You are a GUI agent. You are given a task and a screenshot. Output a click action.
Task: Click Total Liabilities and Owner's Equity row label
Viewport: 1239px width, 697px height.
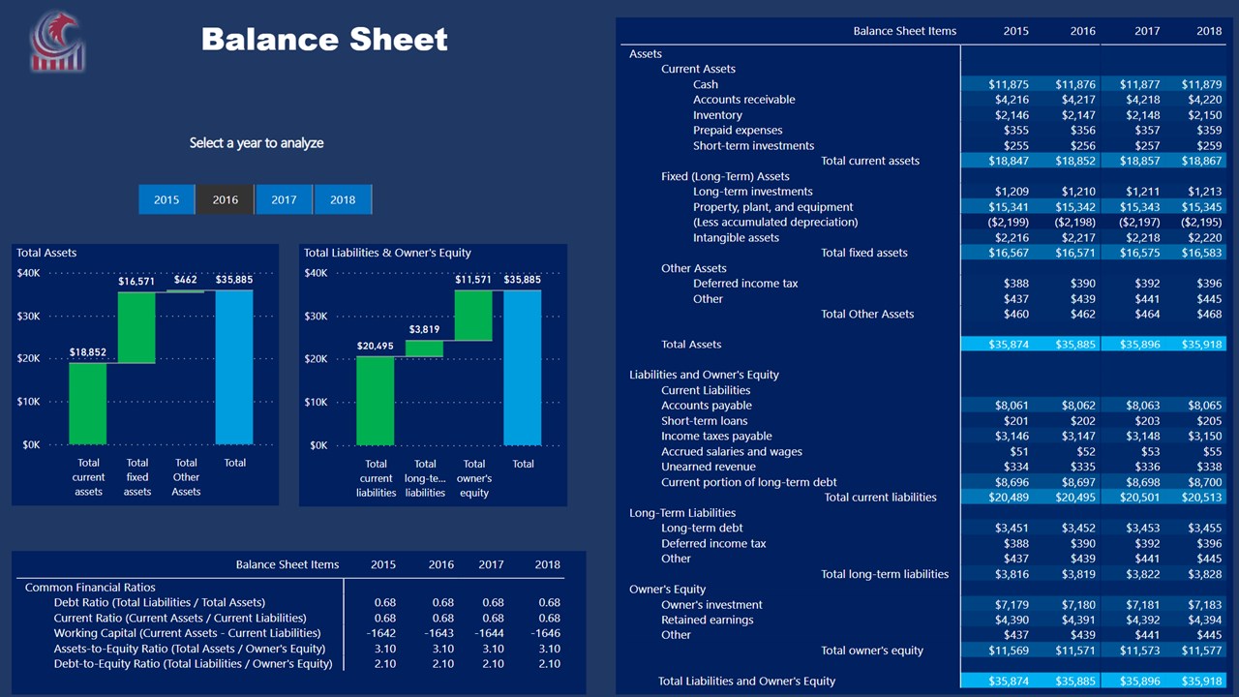point(746,682)
